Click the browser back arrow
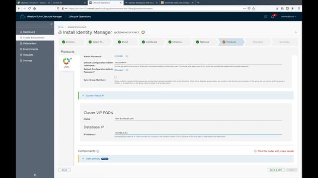The image size is (318, 178). point(19,8)
